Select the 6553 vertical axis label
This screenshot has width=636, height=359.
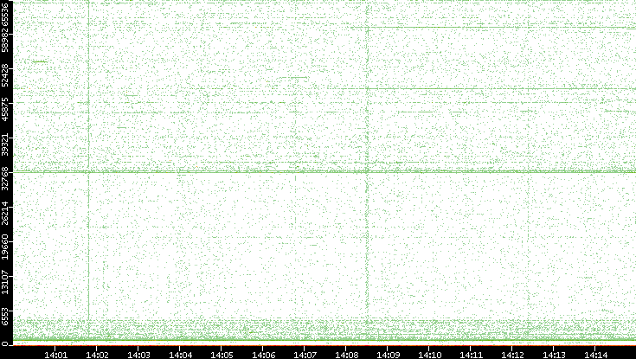point(5,316)
